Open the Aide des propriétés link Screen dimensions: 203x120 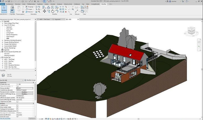(x=5, y=118)
